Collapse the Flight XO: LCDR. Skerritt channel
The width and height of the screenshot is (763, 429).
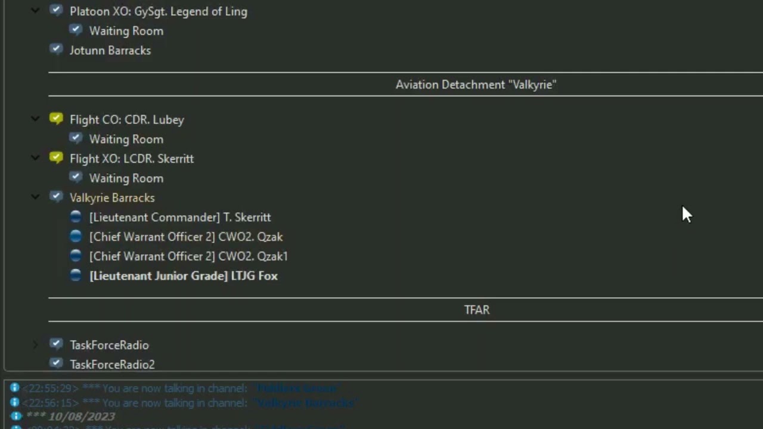[35, 158]
